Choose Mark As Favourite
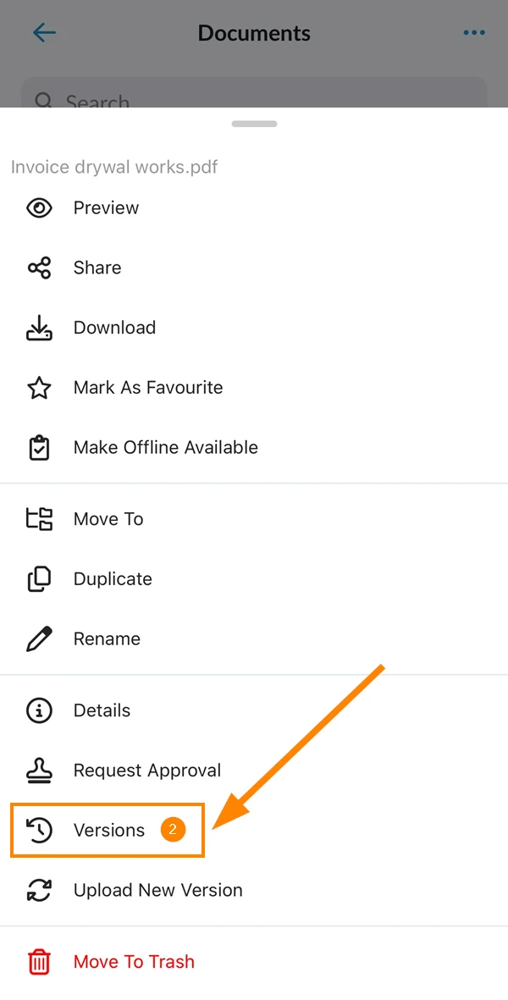 click(254, 388)
